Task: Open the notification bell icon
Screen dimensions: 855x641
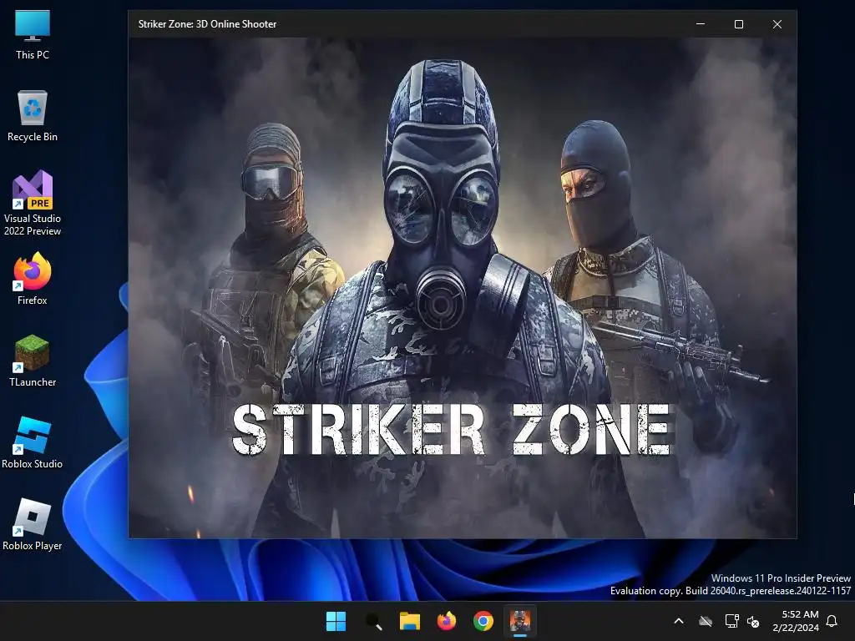Action: click(x=832, y=621)
